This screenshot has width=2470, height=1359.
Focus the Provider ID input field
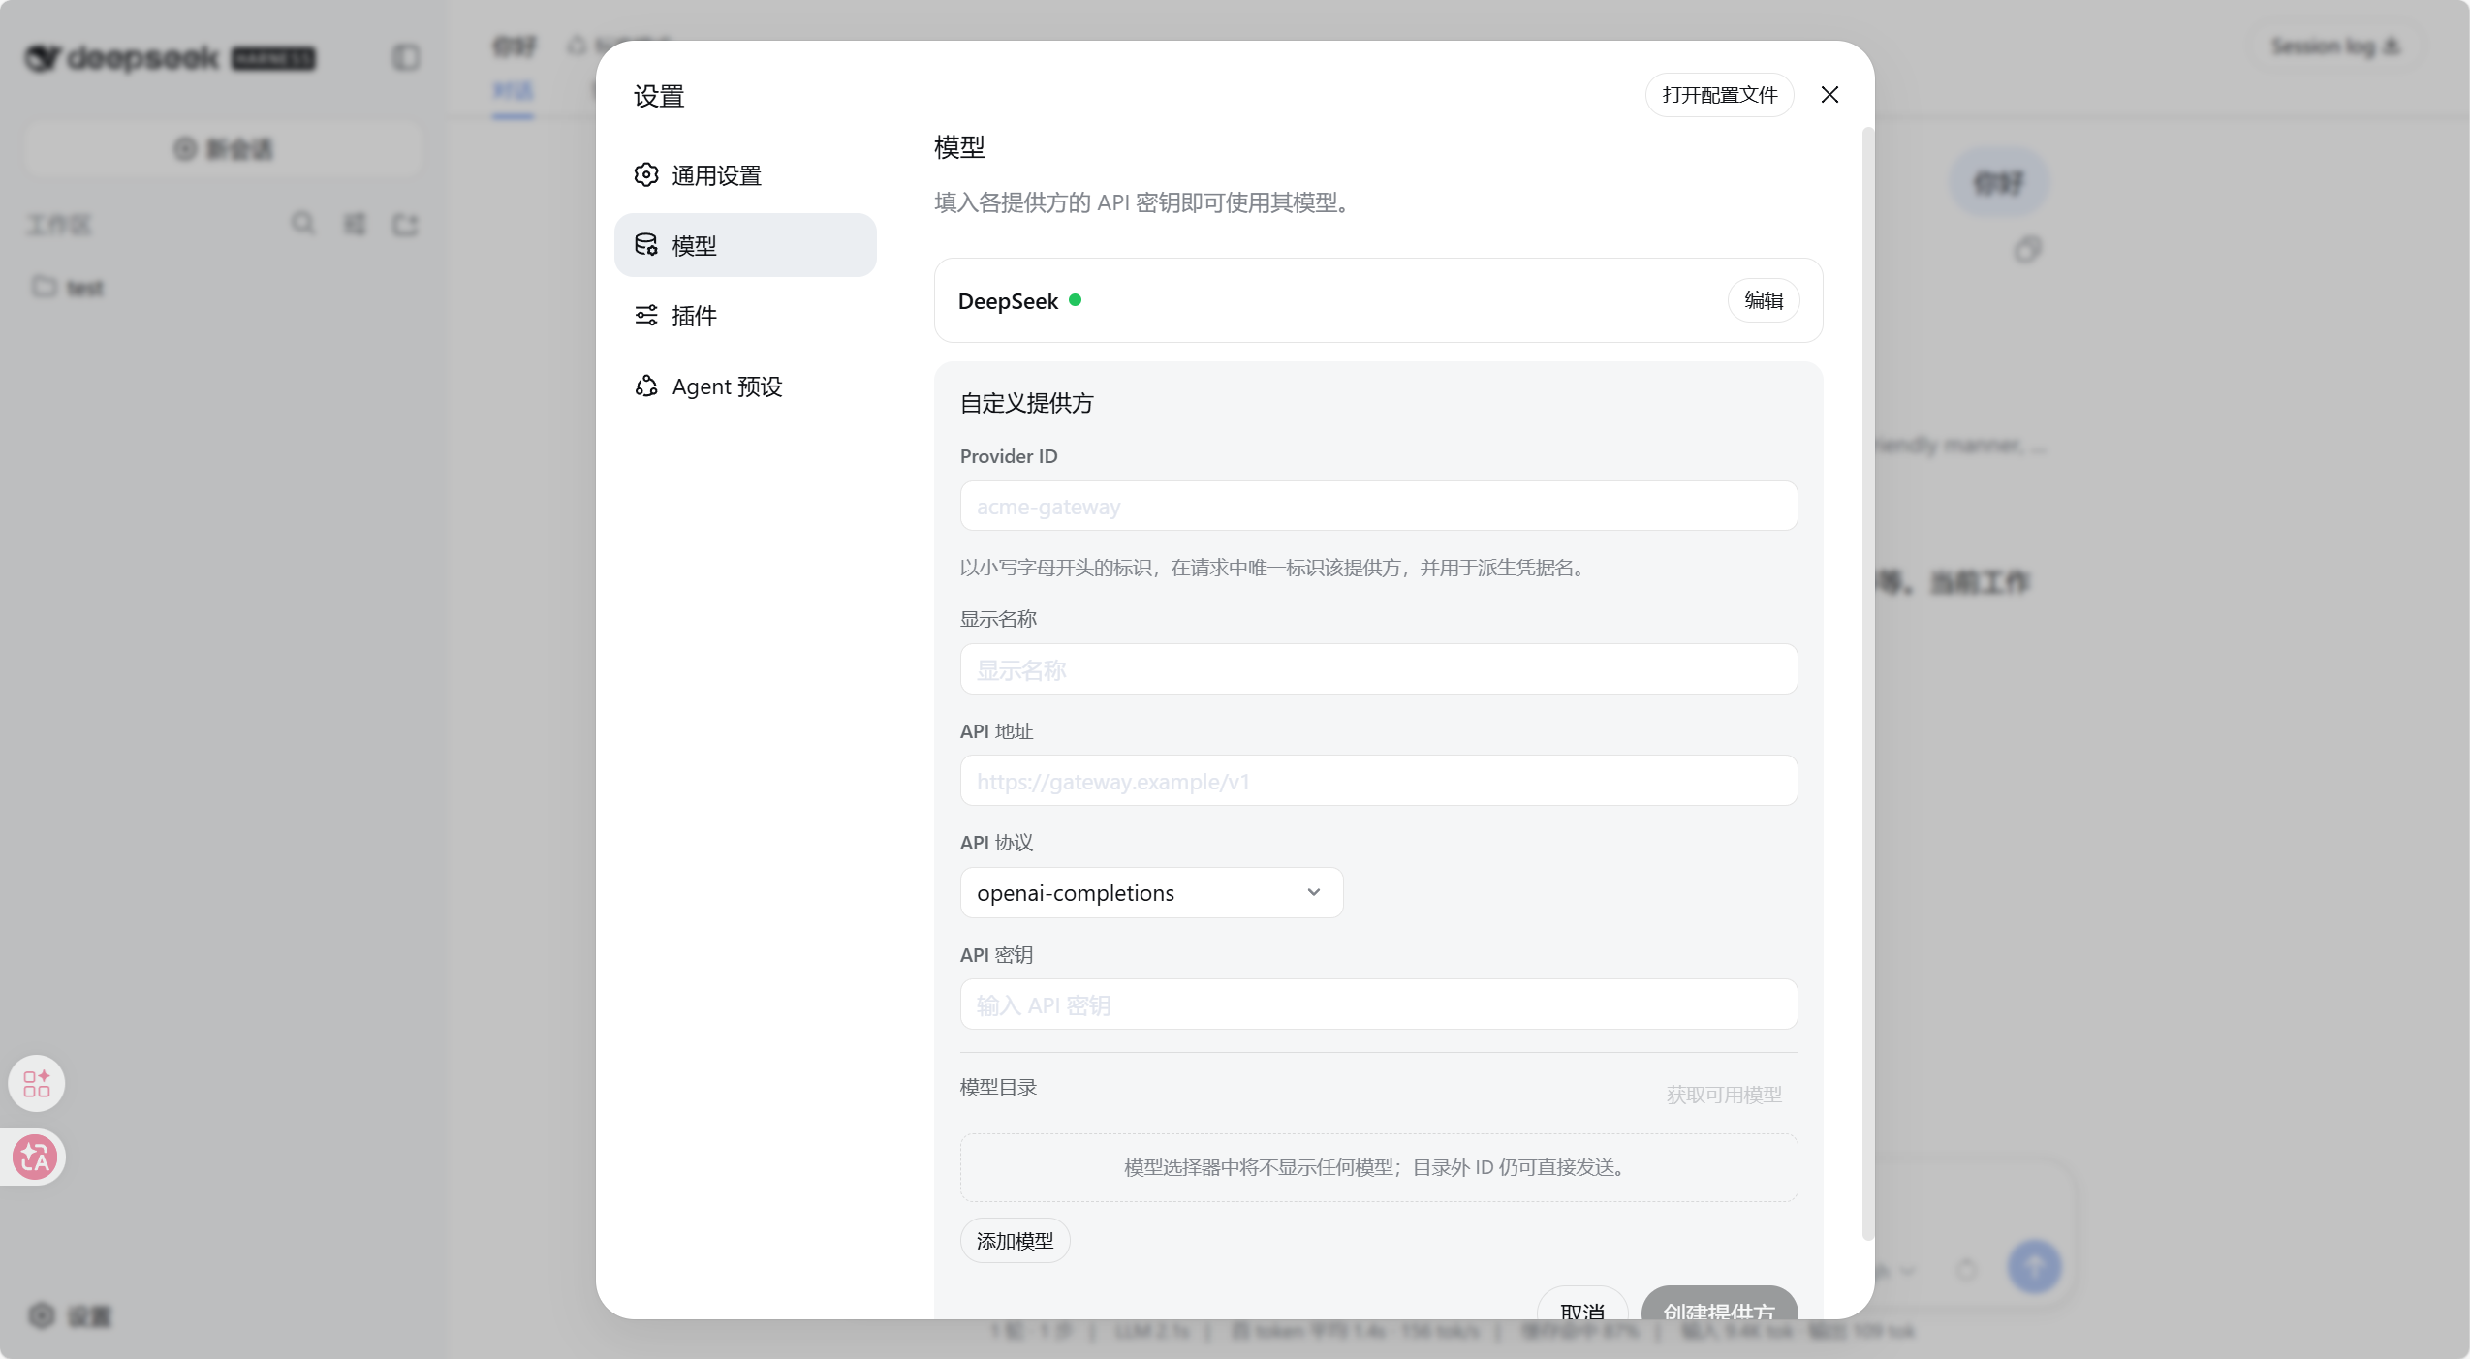click(x=1378, y=506)
